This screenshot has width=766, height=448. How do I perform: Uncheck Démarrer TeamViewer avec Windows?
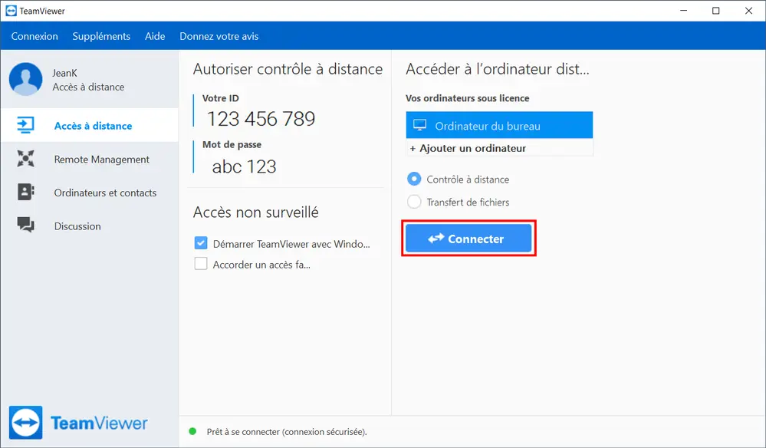pos(201,243)
